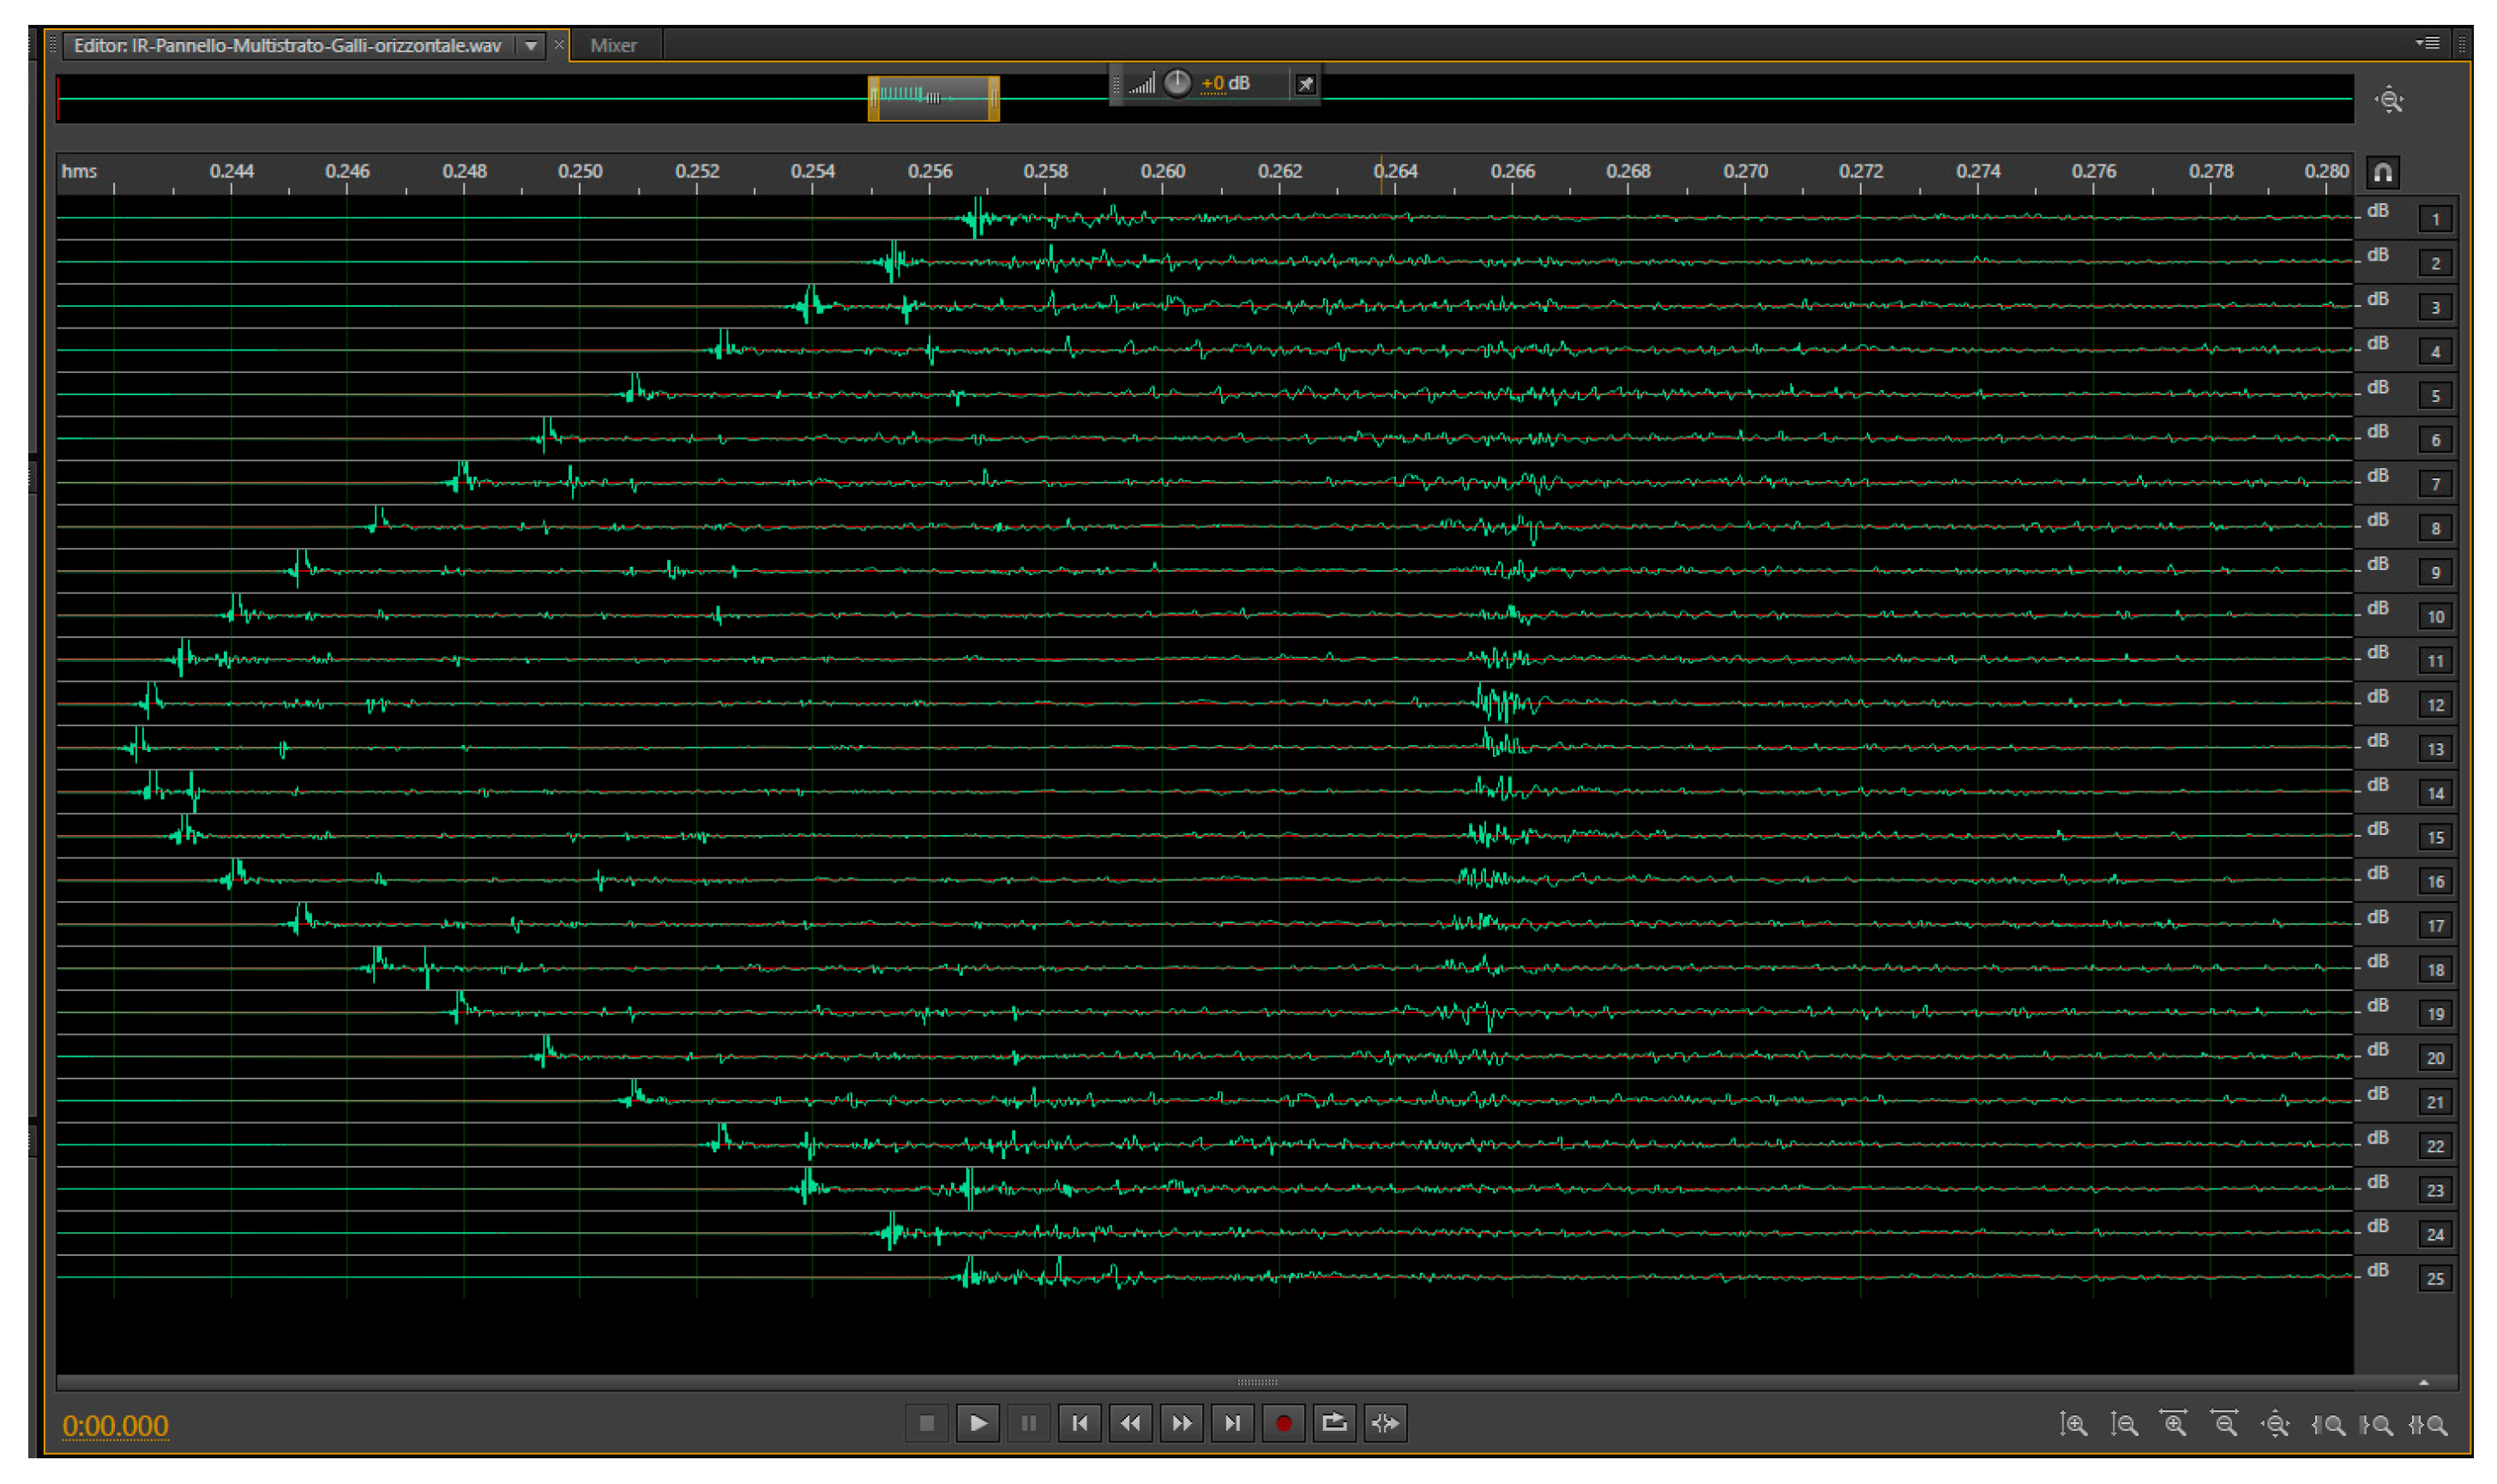Click the Rewind button
The width and height of the screenshot is (2497, 1484).
pos(1130,1422)
